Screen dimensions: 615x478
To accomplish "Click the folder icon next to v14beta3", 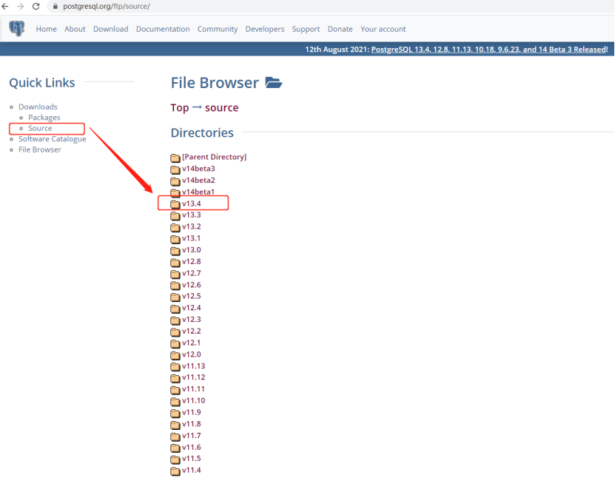I will click(175, 169).
